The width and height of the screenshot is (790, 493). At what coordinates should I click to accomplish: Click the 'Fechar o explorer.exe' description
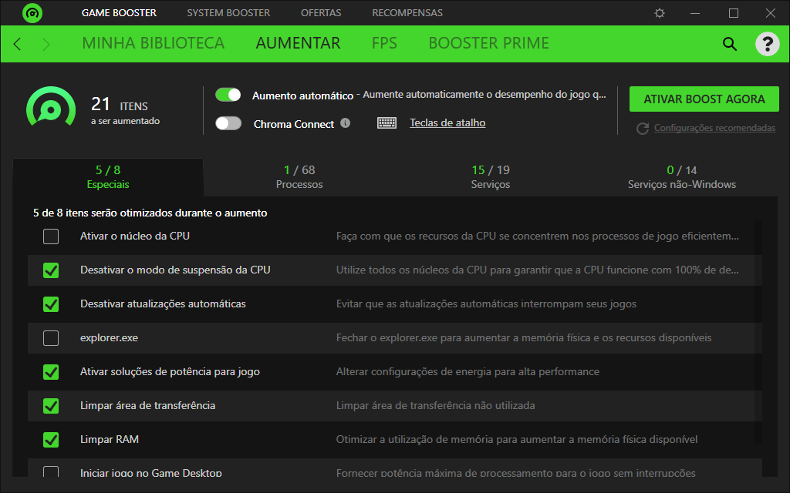(x=524, y=337)
